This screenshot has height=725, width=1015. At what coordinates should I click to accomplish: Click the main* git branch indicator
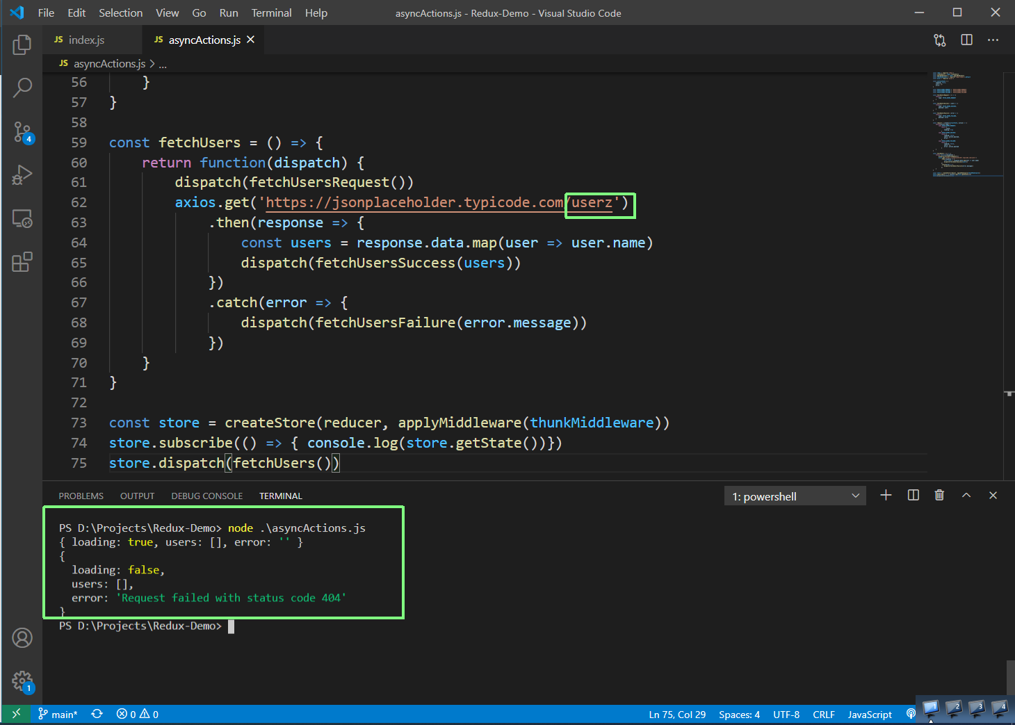[58, 714]
